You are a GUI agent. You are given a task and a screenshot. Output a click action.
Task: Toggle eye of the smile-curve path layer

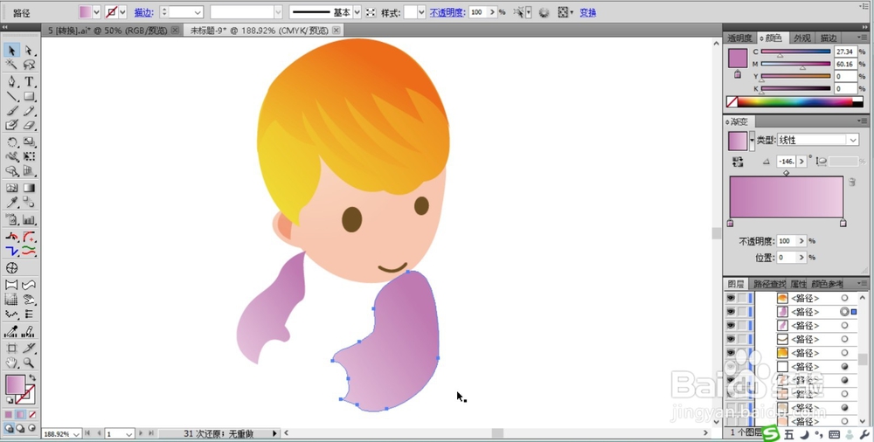tap(730, 339)
